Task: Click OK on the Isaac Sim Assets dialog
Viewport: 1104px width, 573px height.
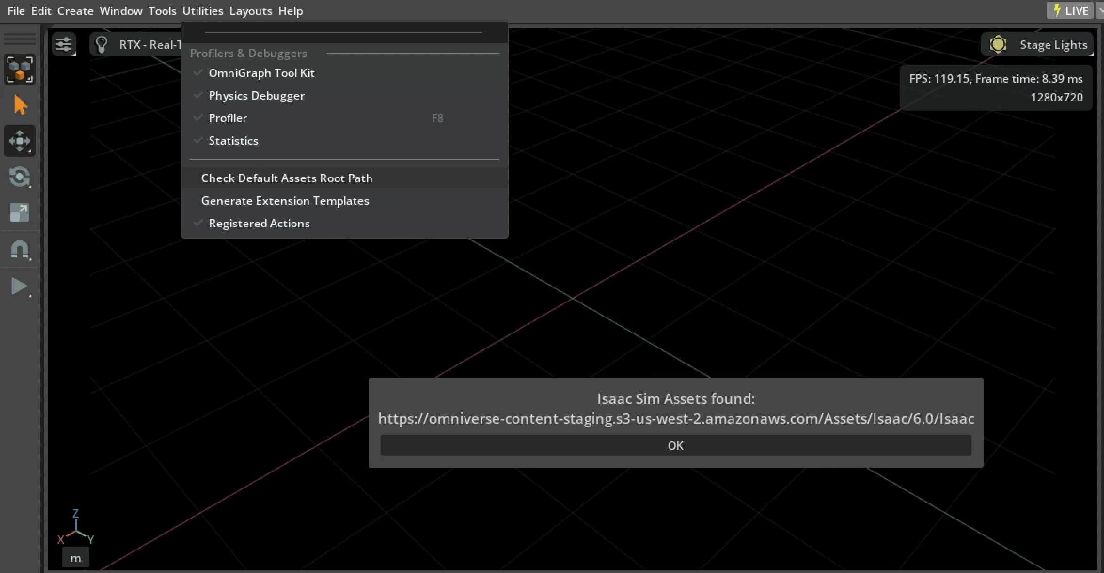Action: click(675, 445)
